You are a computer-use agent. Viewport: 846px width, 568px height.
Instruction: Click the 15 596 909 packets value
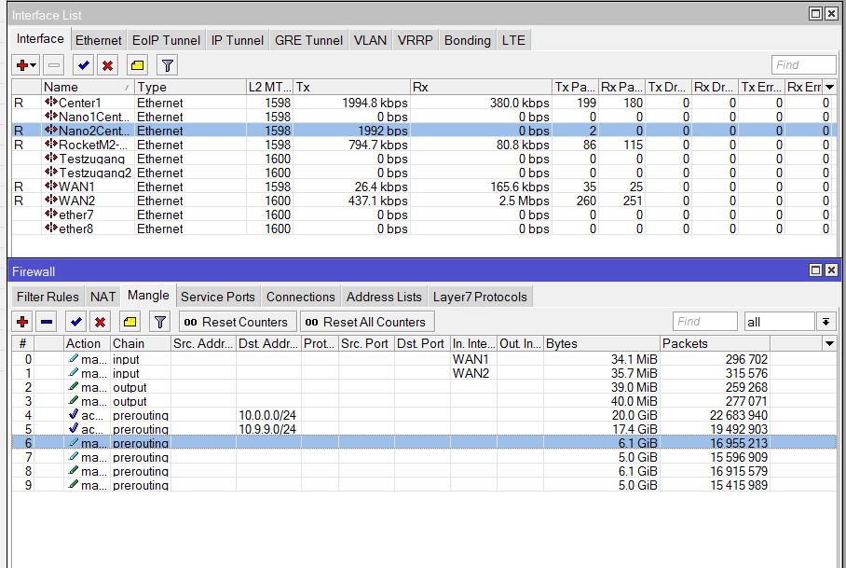coord(739,457)
